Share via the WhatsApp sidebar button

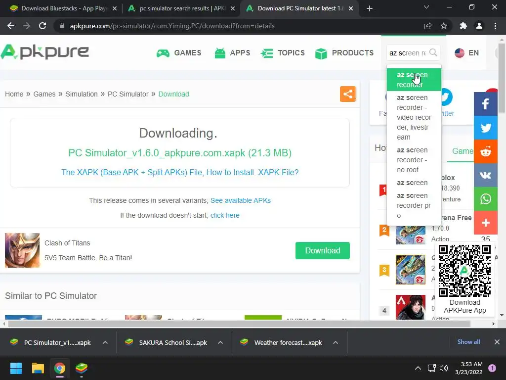[485, 199]
